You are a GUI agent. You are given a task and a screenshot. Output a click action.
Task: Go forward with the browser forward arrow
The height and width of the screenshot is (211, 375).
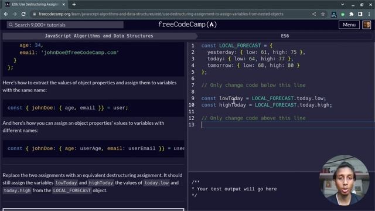[x=15, y=14]
